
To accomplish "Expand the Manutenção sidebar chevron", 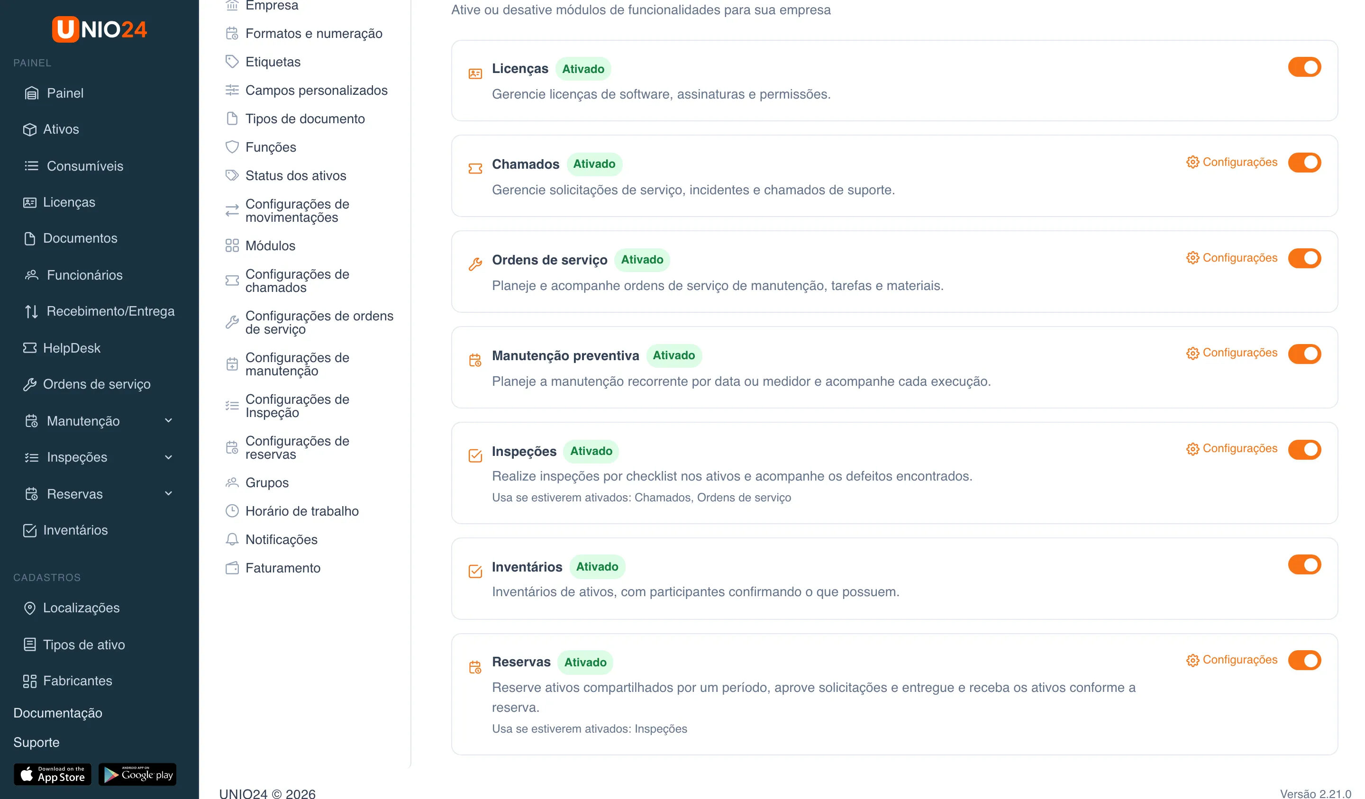I will tap(168, 421).
